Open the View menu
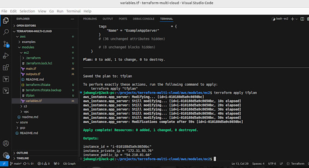 coord(42,11)
